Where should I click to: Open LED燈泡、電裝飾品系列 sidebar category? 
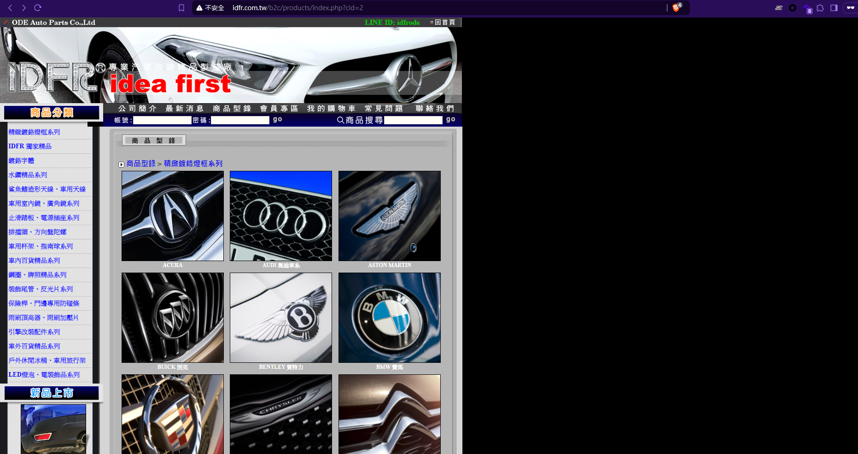point(44,375)
